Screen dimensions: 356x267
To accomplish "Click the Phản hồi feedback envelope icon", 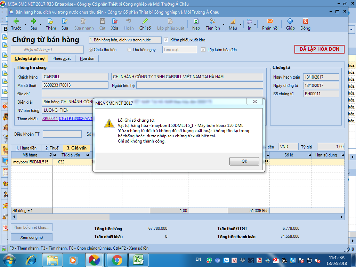I will 270,21.
